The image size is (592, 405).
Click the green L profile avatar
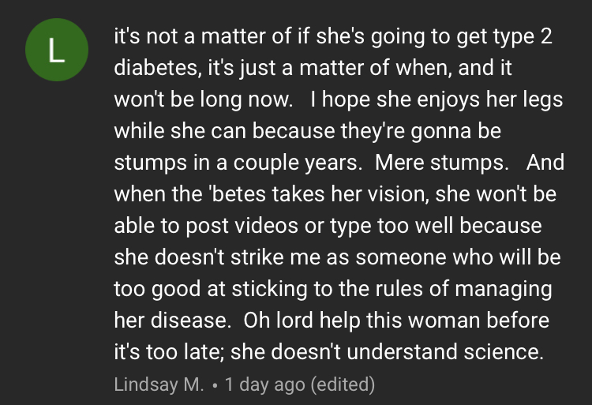click(53, 52)
